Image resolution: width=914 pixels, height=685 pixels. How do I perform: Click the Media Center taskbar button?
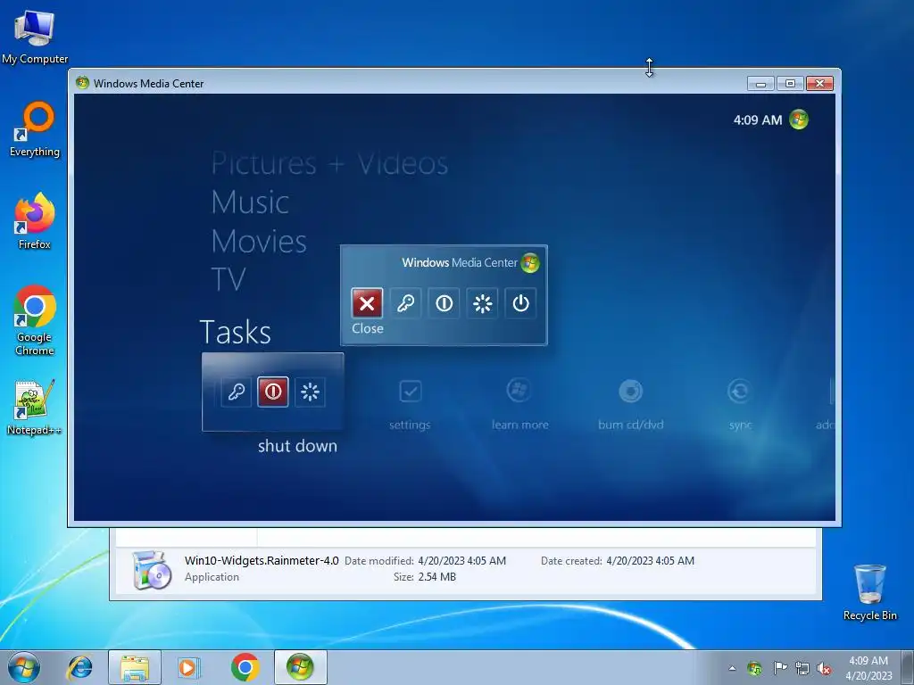(x=300, y=667)
